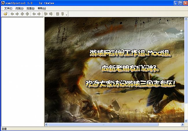Click the battle artwork in the image preview
The height and width of the screenshot is (131, 188).
pos(114,70)
